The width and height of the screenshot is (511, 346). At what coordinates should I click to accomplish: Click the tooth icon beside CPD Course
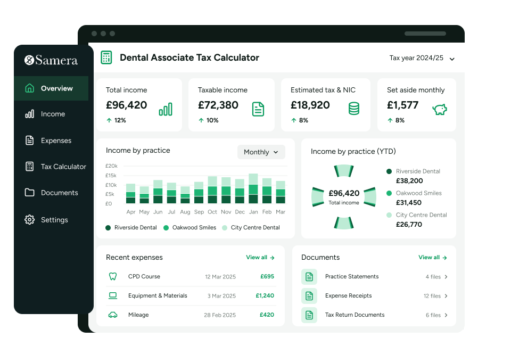(x=113, y=276)
